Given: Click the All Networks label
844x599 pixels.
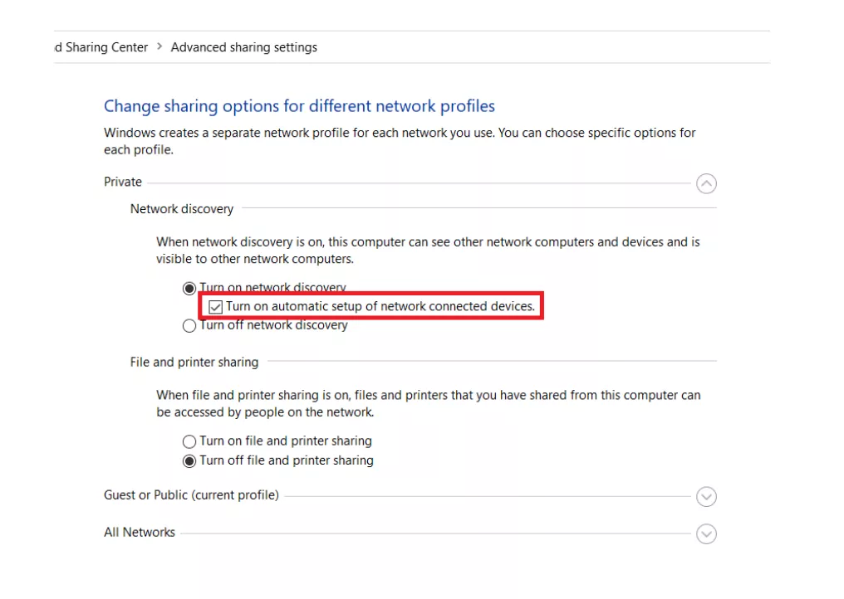Looking at the screenshot, I should point(140,533).
